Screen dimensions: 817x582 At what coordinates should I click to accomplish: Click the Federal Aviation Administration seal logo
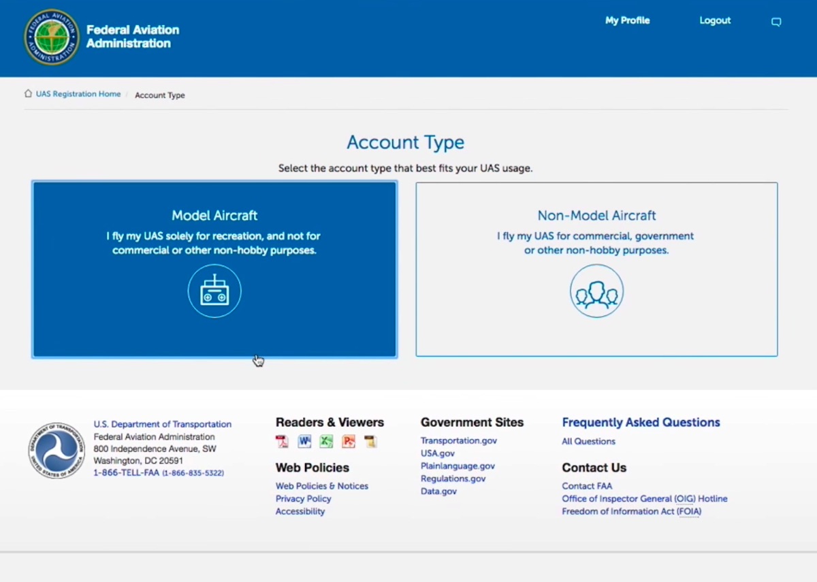tap(52, 37)
